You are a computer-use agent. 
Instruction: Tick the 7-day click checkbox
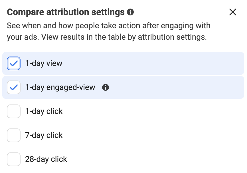coord(14,135)
